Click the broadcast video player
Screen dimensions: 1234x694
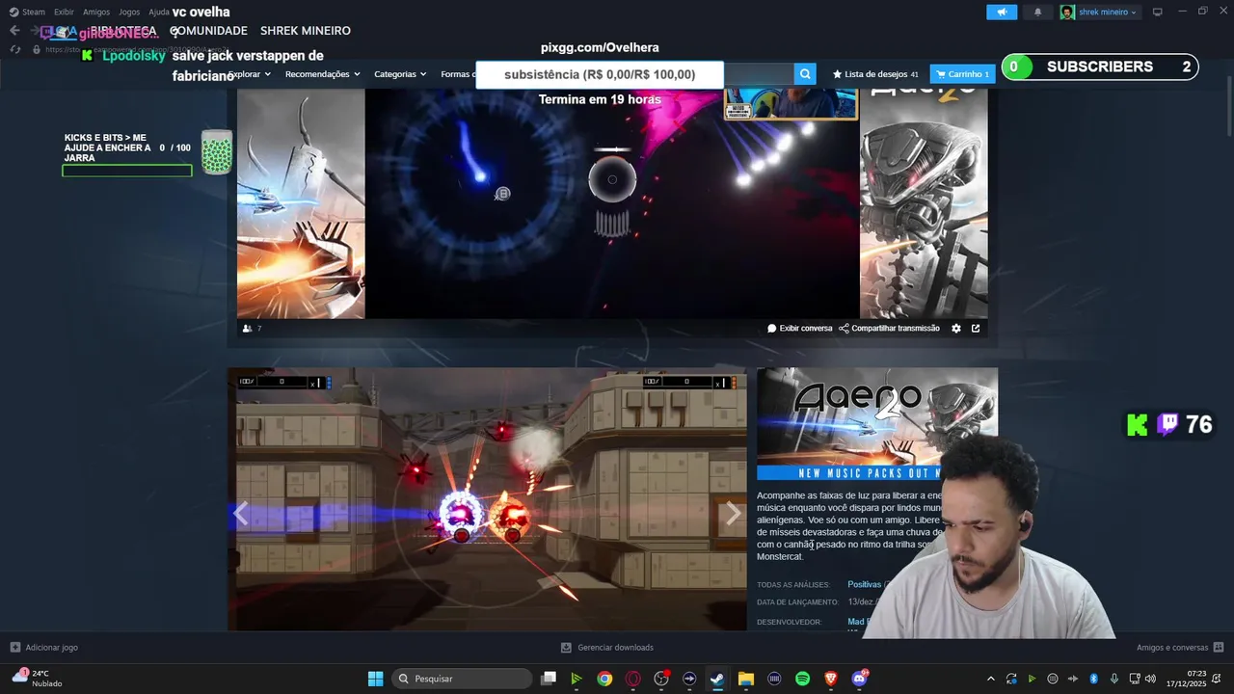(612, 203)
